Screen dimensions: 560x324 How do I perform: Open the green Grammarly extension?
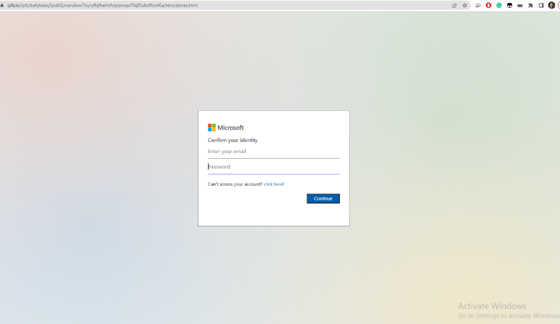499,6
